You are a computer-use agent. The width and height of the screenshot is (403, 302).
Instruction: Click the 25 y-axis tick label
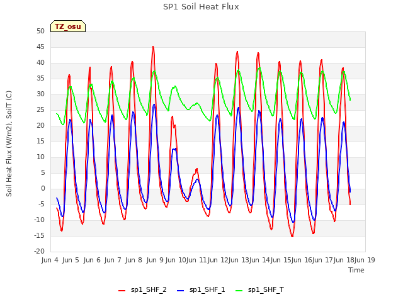[40, 110]
